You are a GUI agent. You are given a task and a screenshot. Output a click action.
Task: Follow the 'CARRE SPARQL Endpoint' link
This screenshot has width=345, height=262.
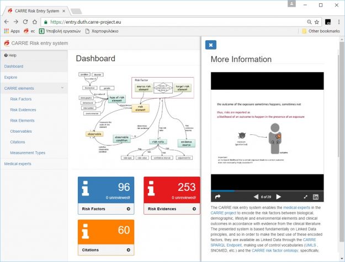(263, 242)
